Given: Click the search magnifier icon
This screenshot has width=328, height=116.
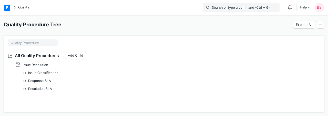Looking at the screenshot, I should tap(208, 7).
